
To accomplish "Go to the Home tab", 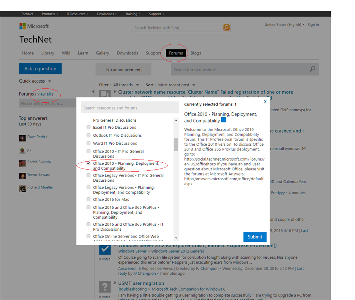I will [28, 53].
